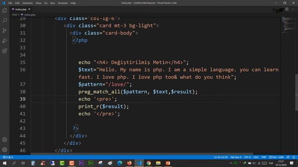Click the minimap code overview
The width and height of the screenshot is (298, 167).
click(x=288, y=25)
